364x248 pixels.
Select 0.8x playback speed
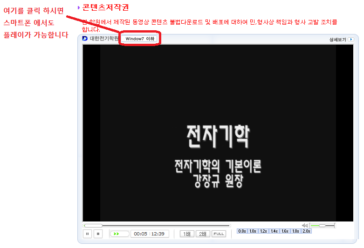(x=242, y=231)
